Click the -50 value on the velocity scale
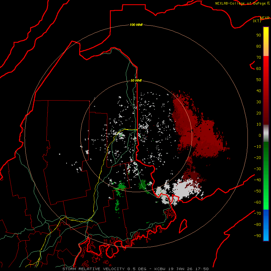 257,191
